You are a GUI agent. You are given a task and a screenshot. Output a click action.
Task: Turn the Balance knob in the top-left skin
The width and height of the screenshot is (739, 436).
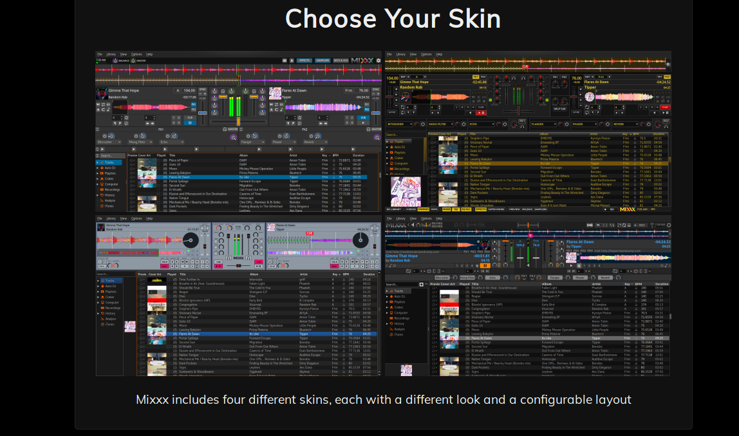point(115,61)
